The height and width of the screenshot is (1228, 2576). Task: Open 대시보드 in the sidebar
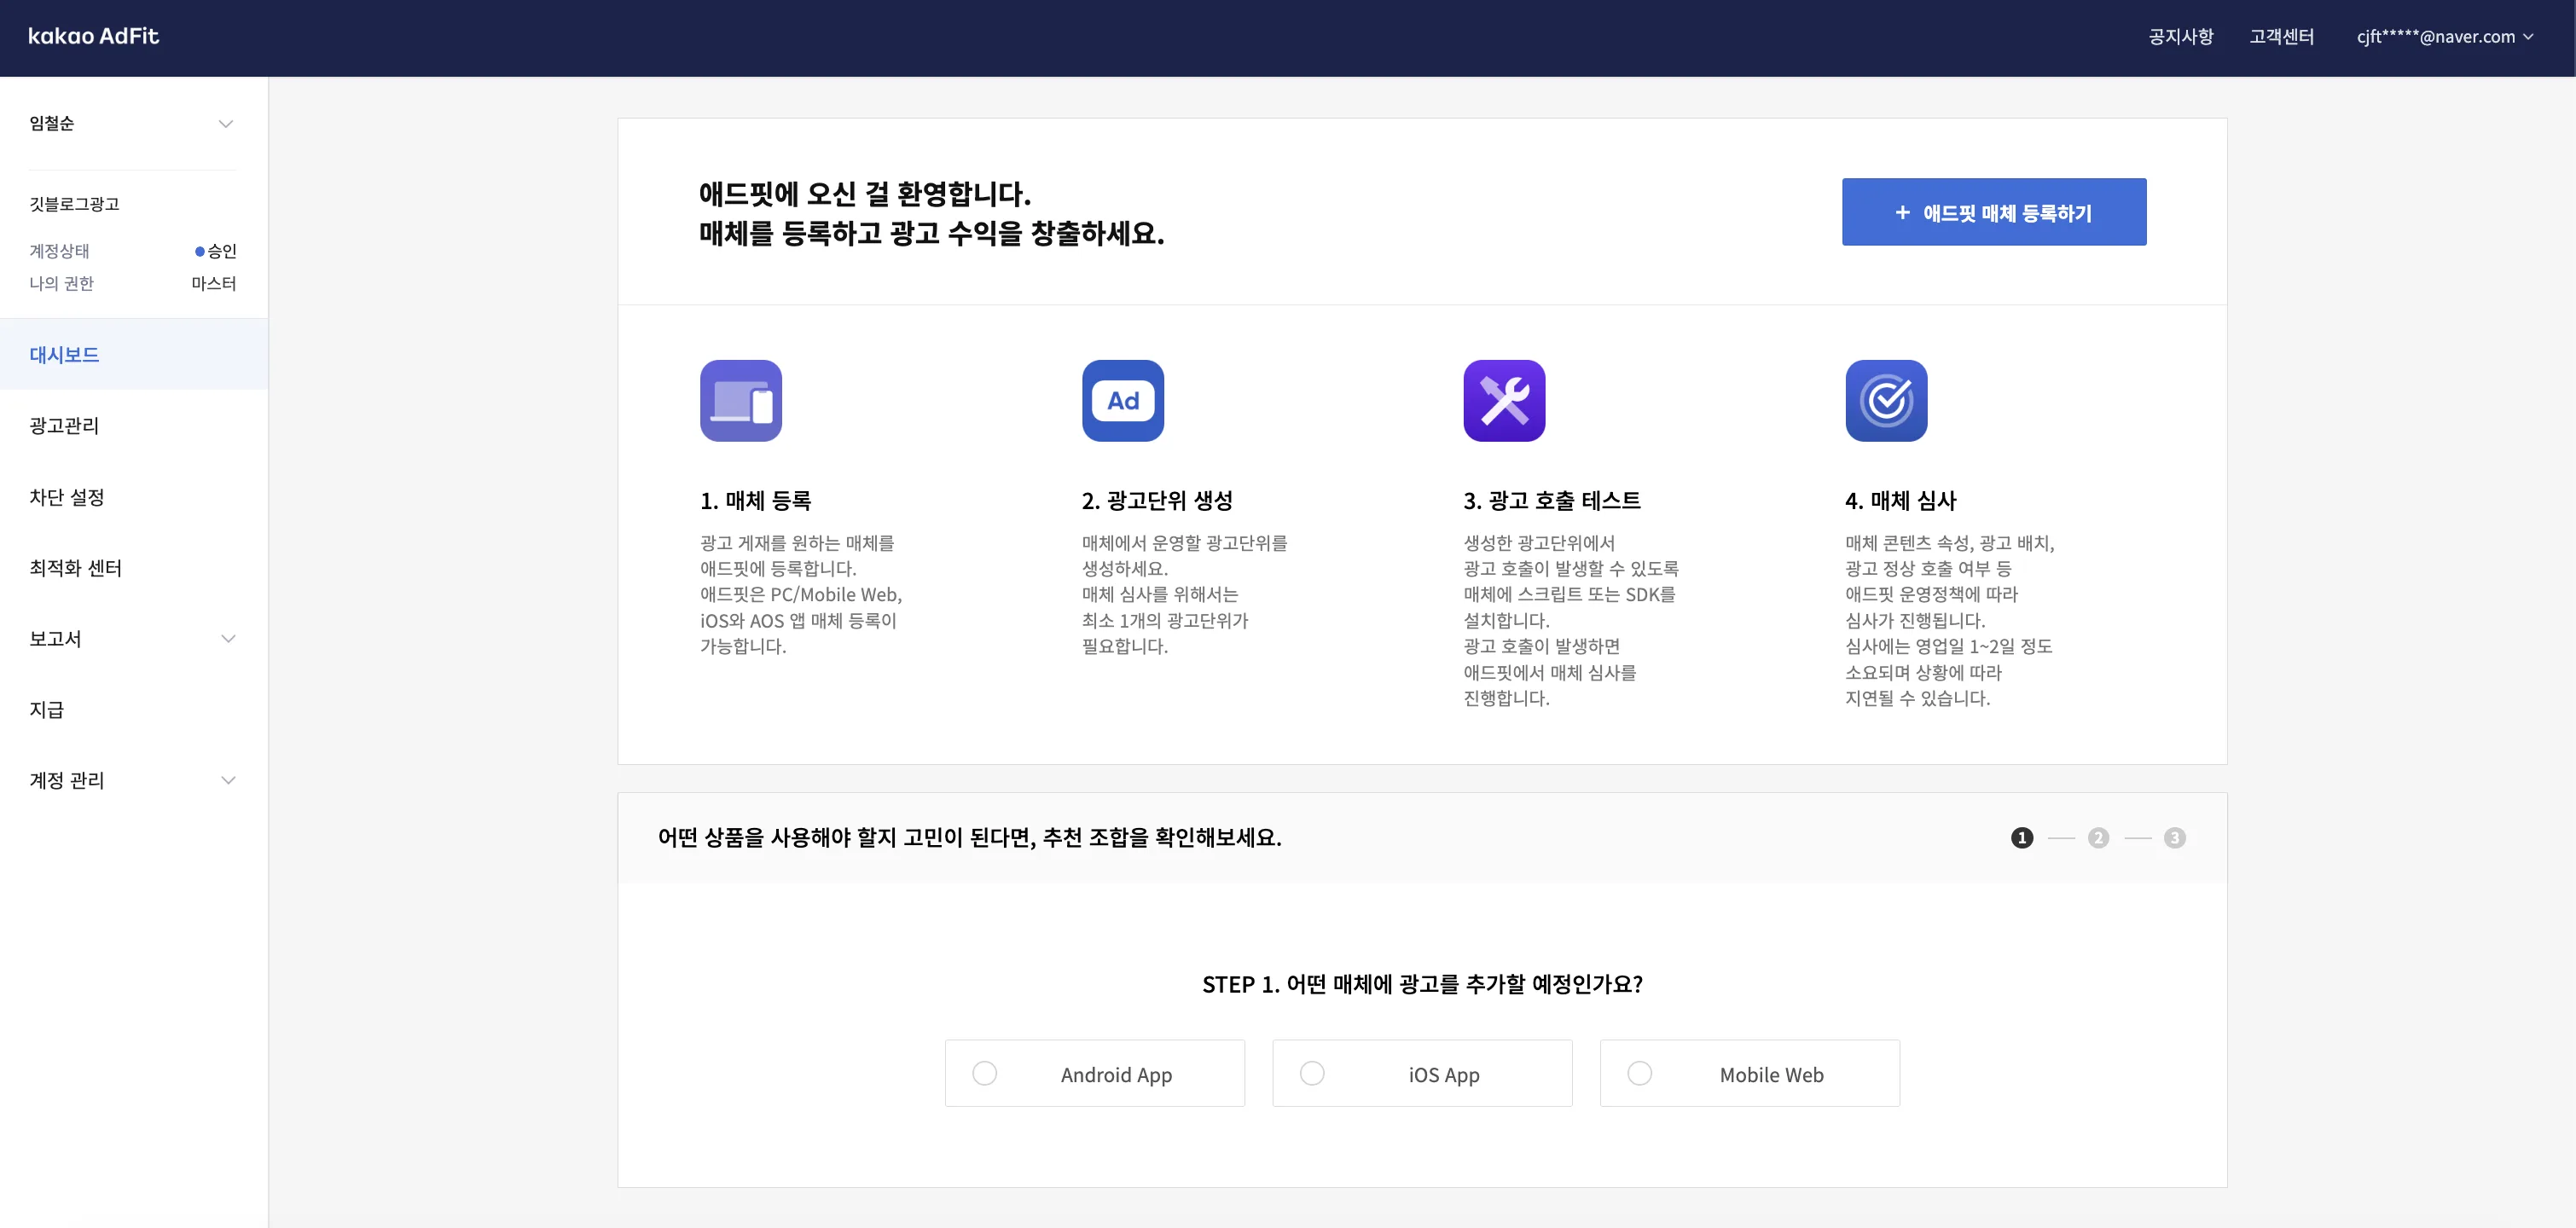click(x=134, y=354)
